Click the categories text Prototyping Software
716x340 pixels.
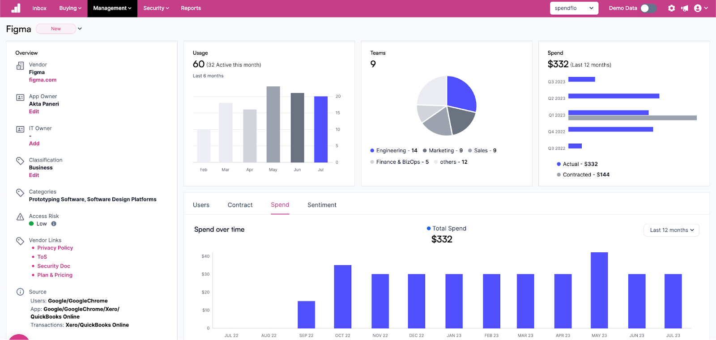57,200
